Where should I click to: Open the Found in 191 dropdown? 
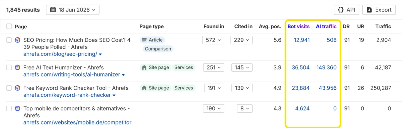pyautogui.click(x=214, y=88)
